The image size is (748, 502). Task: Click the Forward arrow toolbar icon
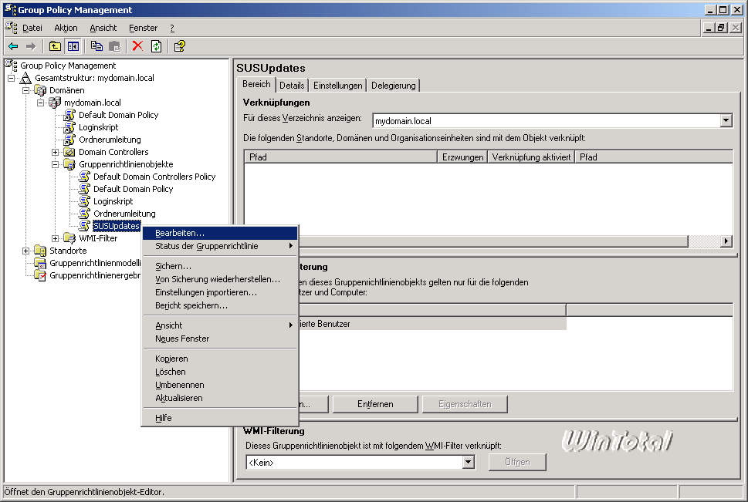point(31,46)
